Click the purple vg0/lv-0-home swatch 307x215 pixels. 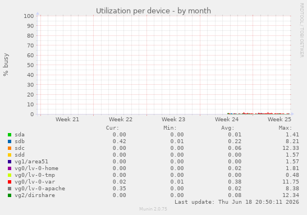10,168
